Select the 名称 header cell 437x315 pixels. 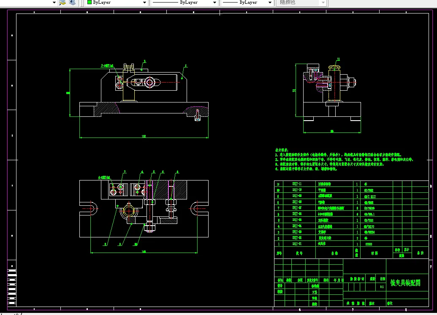click(334, 253)
